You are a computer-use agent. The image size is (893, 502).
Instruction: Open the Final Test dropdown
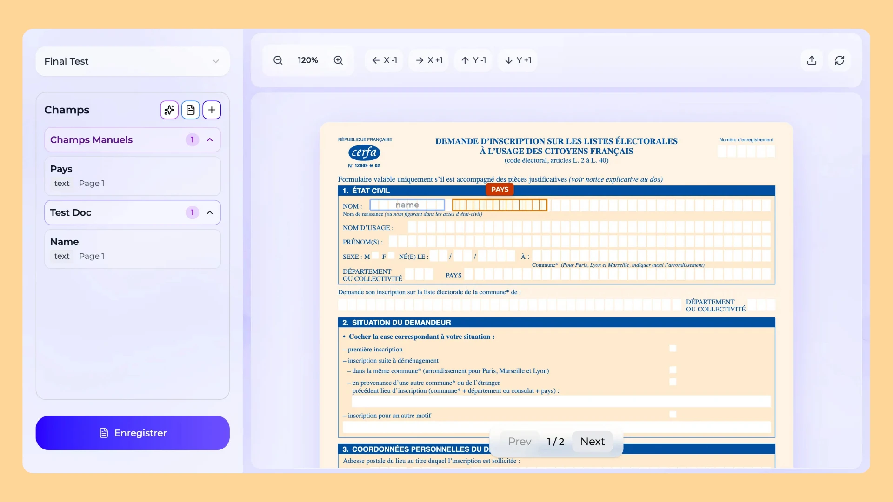pos(133,61)
